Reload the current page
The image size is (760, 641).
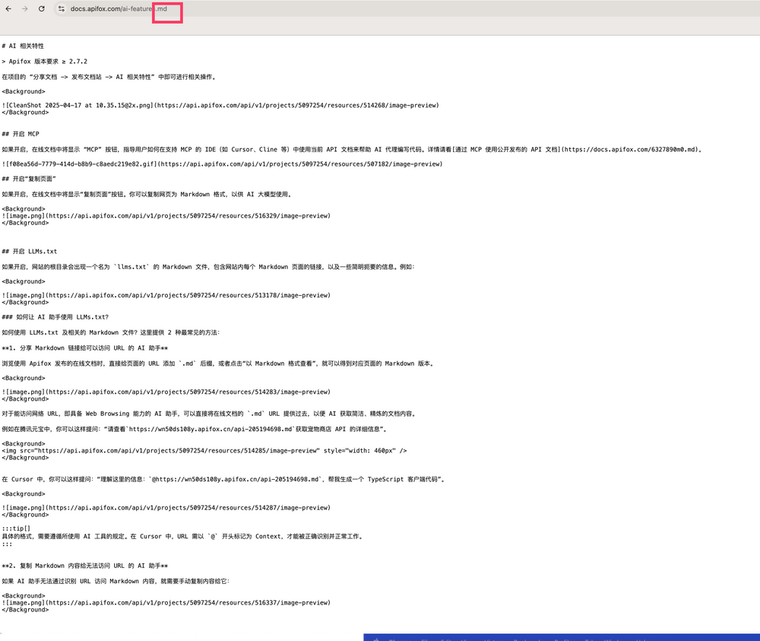tap(41, 8)
